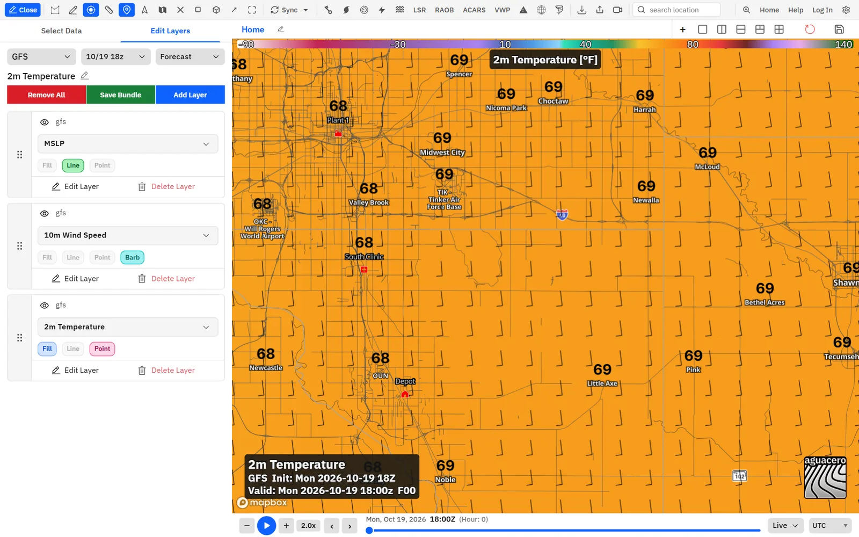Hide the MSLP layer with eye icon
859x537 pixels.
tap(45, 122)
